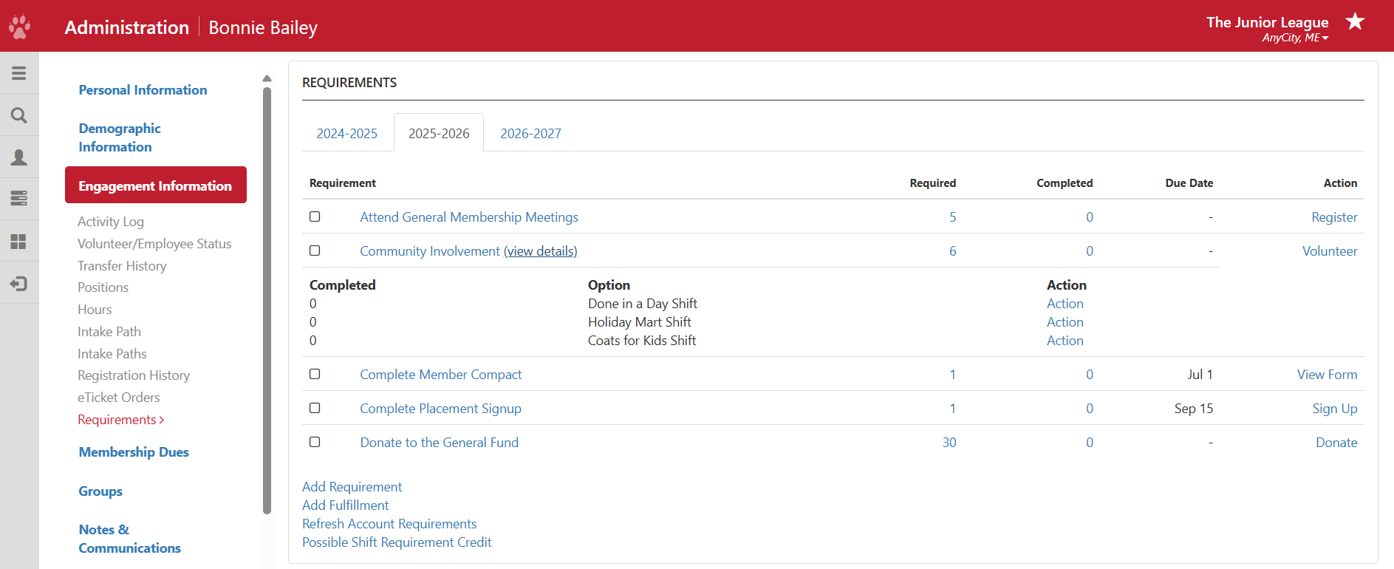Image resolution: width=1394 pixels, height=569 pixels.
Task: Open Hours menu item
Action: 95,310
